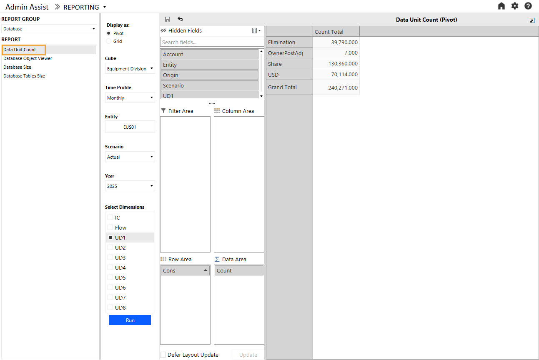Screen dimensions: 539x360
Task: Open help with the question mark icon
Action: (x=528, y=6)
